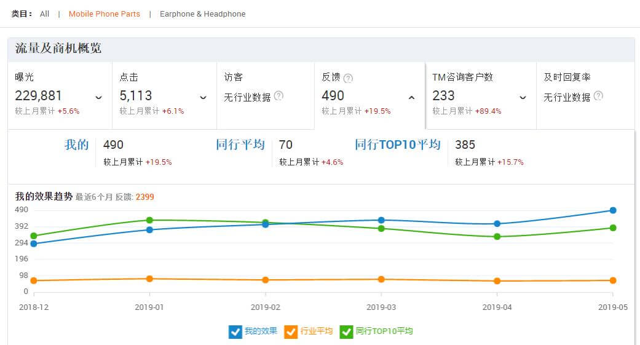This screenshot has width=640, height=345.
Task: Click the +6.1% click growth figure
Action: tap(173, 111)
